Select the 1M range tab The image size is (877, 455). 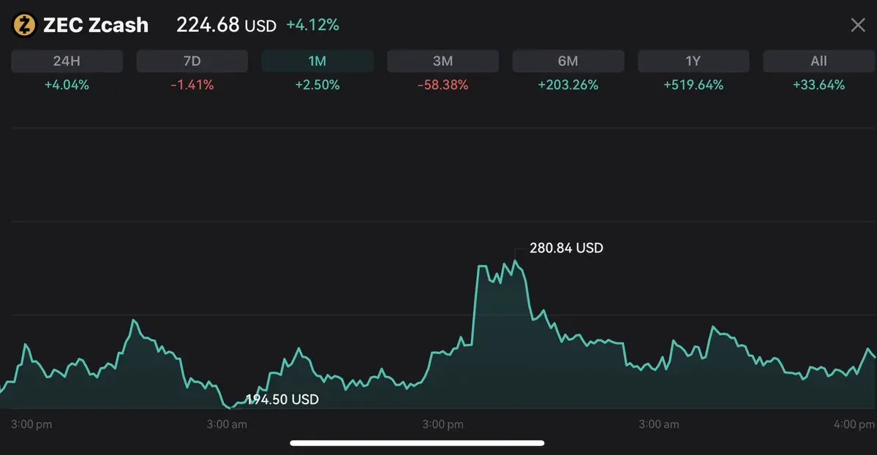pos(317,61)
